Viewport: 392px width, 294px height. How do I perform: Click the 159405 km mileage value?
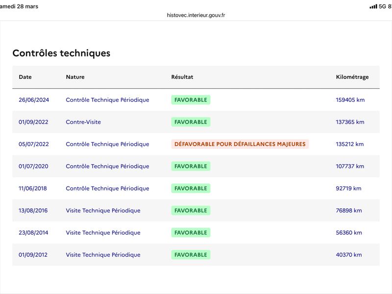tap(350, 100)
